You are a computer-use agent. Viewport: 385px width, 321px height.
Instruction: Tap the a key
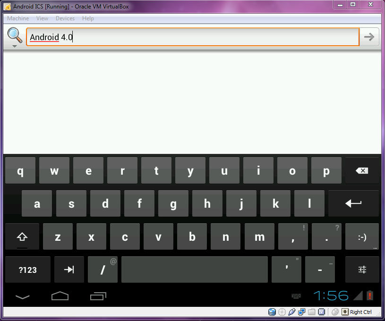(37, 203)
